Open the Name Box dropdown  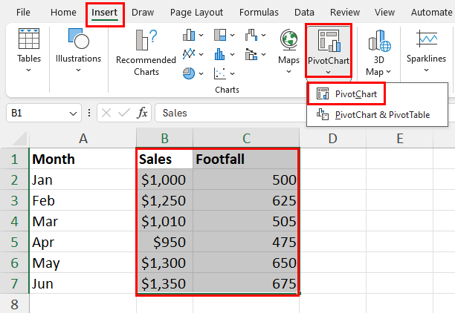pyautogui.click(x=73, y=113)
